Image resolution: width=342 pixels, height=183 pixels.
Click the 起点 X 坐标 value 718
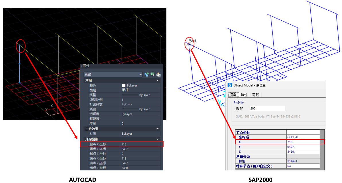pos(124,144)
